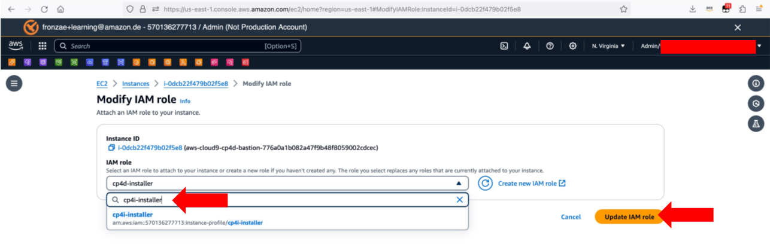Go back with the browser back arrow
The width and height of the screenshot is (770, 244).
[12, 9]
